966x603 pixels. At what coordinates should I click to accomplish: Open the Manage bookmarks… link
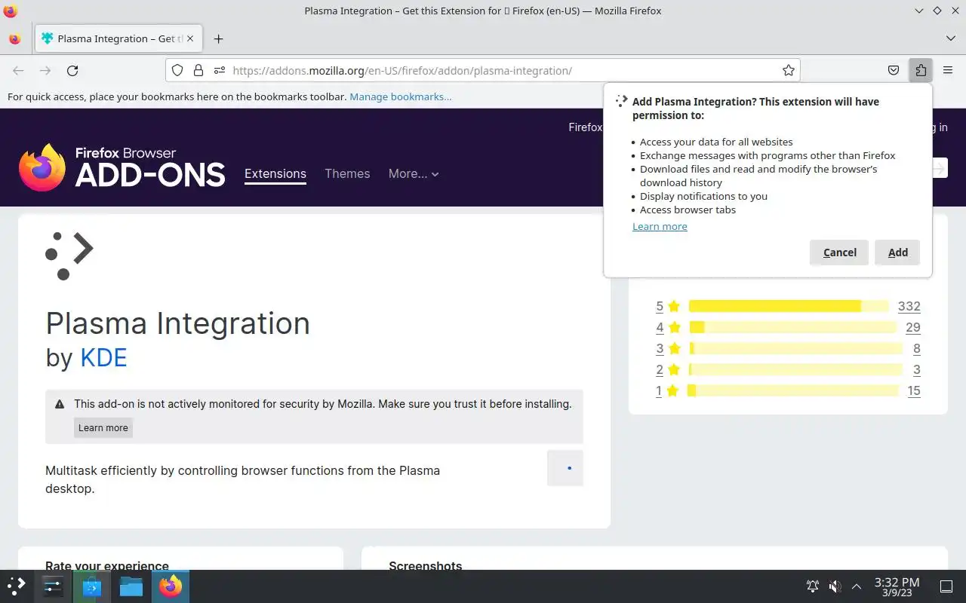coord(401,96)
